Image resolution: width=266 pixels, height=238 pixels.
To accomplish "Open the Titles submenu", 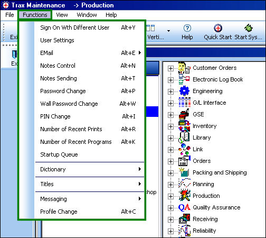I will pyautogui.click(x=90, y=184).
